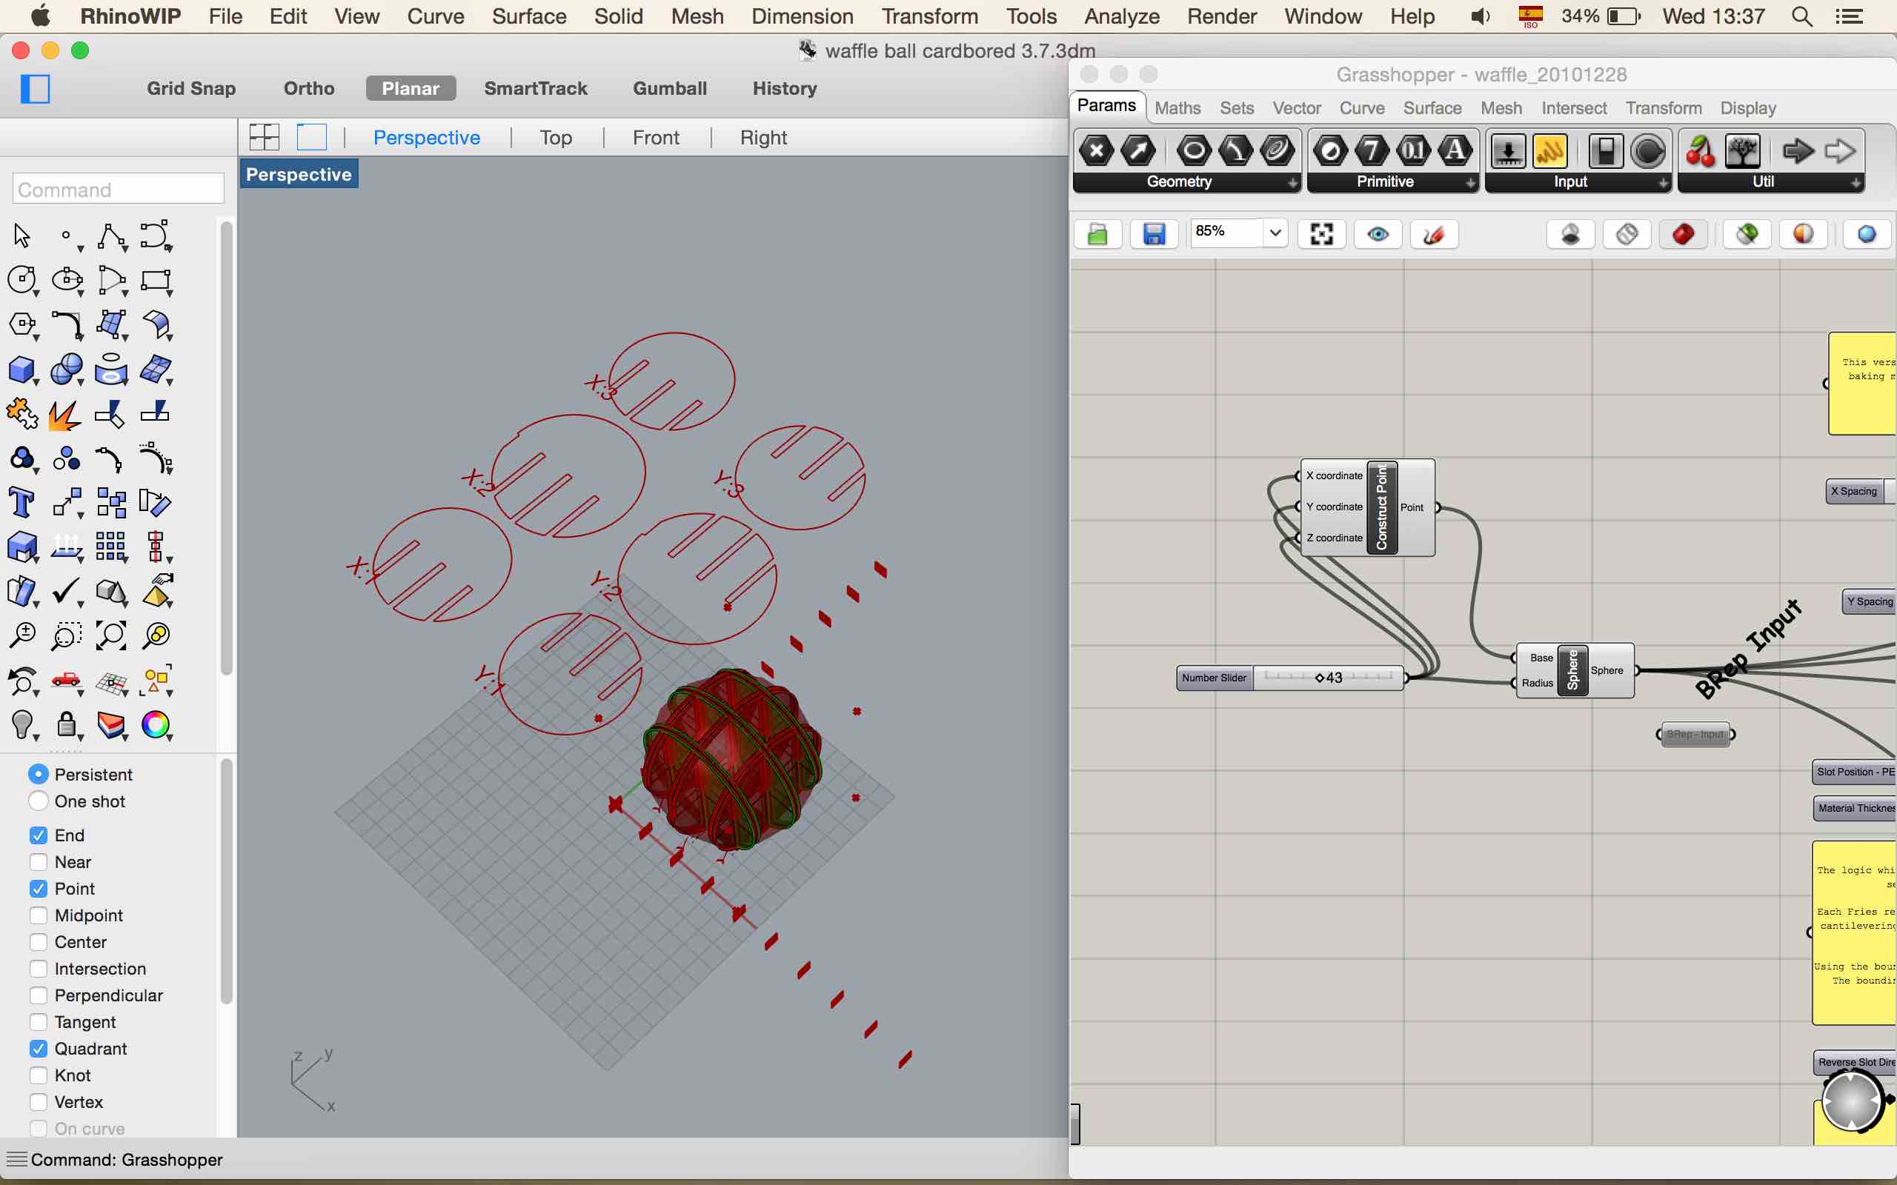Screen dimensions: 1897x1185
Task: Switch to the Top viewport tab
Action: coord(556,138)
